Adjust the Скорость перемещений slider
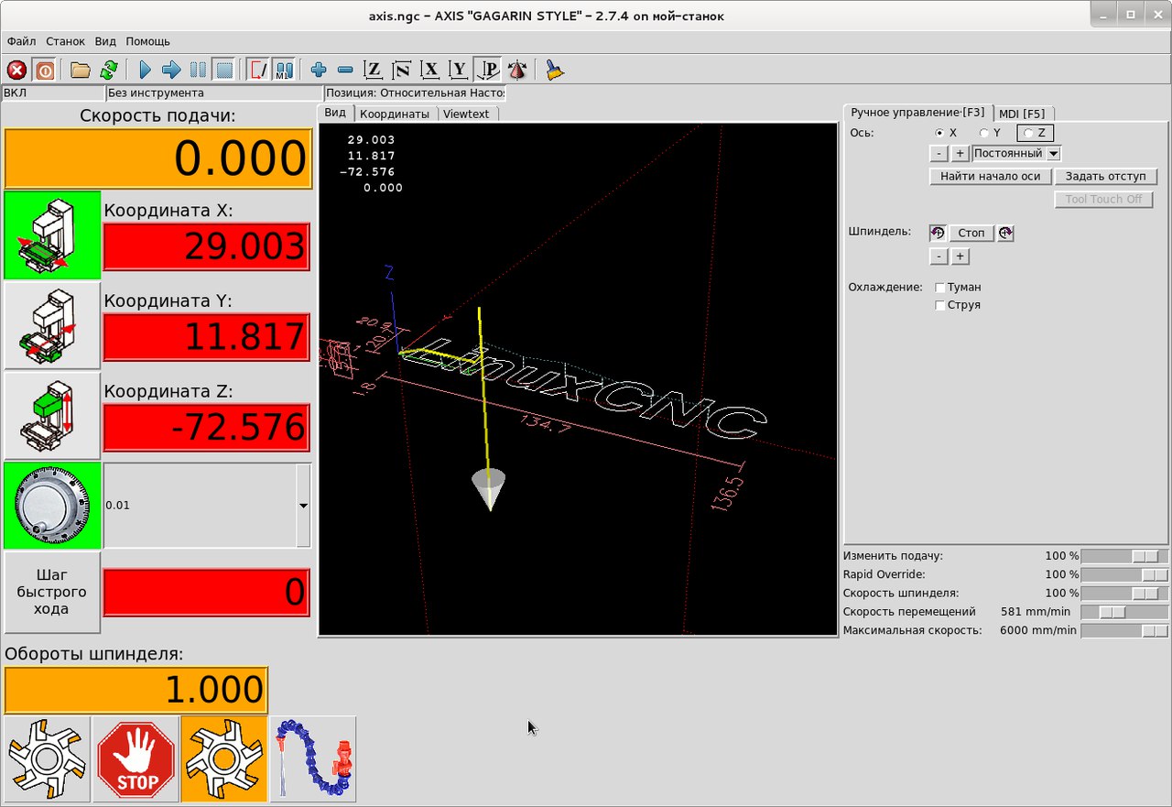 click(1125, 612)
